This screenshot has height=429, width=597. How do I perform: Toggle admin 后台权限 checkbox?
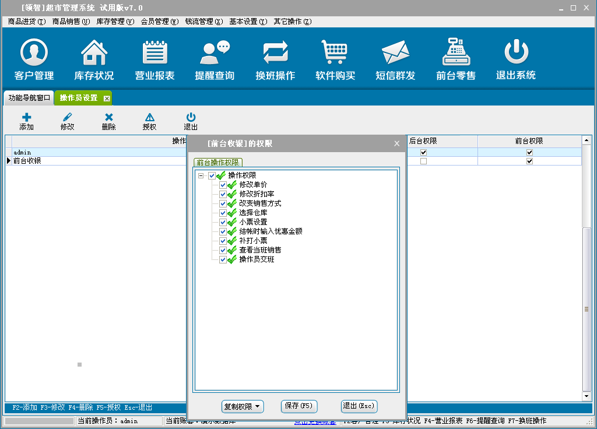[x=423, y=152]
